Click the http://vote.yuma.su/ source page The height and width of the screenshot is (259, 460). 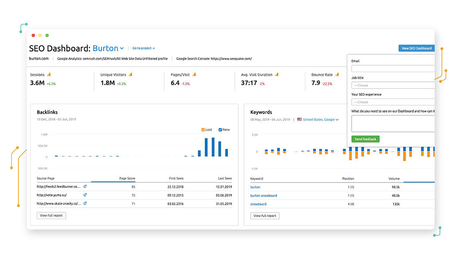pos(51,195)
